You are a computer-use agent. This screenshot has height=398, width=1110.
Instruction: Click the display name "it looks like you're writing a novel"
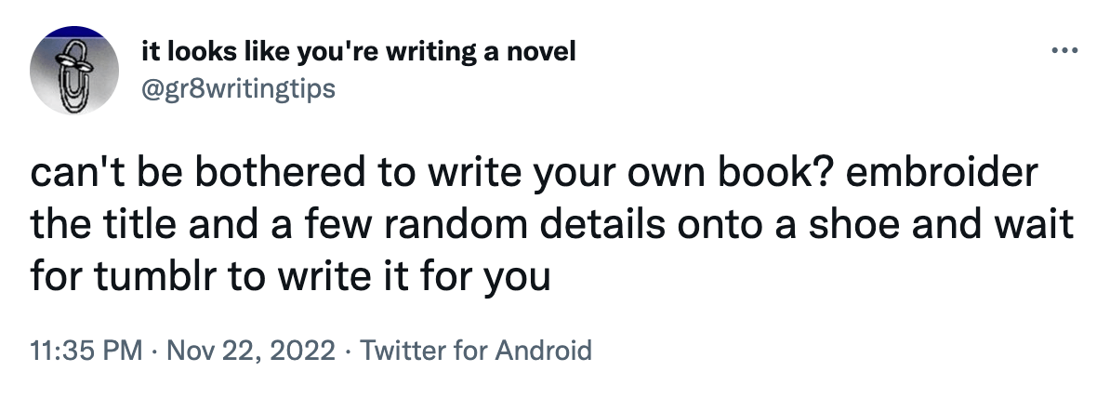coord(358,51)
